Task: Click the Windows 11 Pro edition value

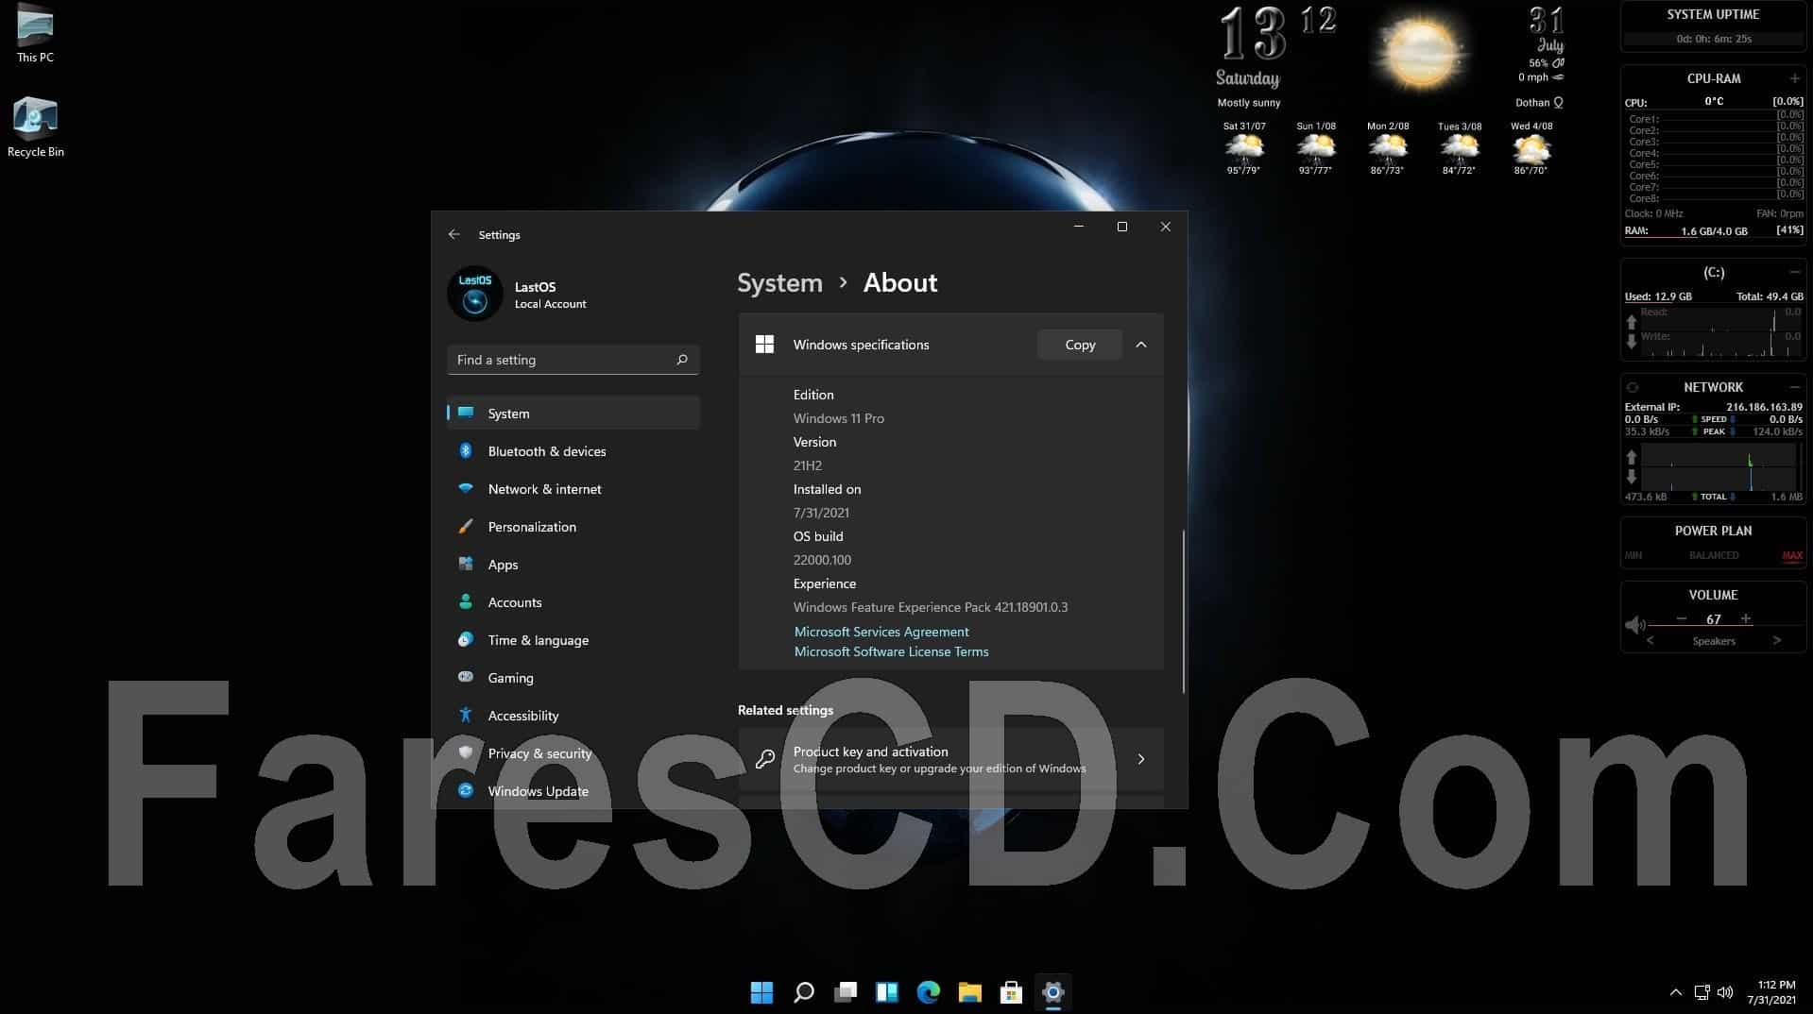Action: (838, 418)
